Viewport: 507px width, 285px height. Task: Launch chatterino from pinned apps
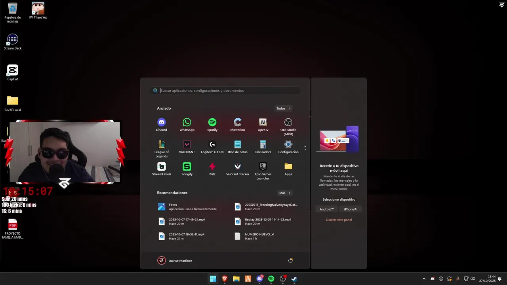point(238,125)
